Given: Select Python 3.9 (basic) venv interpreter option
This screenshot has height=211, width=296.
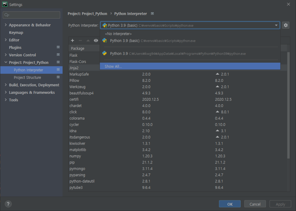Looking at the screenshot, I should pos(190,41).
